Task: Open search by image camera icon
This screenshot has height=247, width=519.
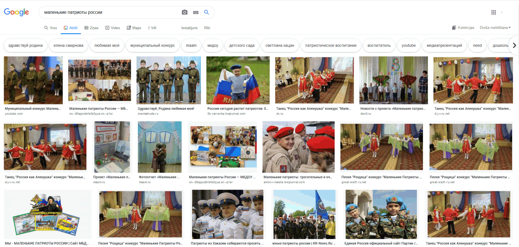Action: (185, 12)
